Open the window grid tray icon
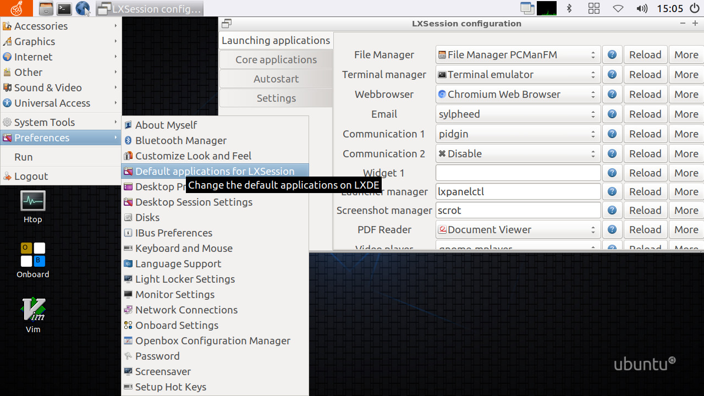The height and width of the screenshot is (396, 704). point(594,8)
